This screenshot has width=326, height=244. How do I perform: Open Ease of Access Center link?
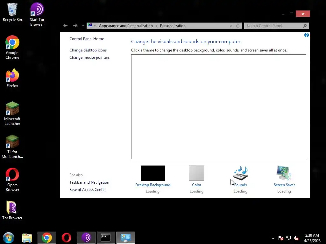coord(88,189)
